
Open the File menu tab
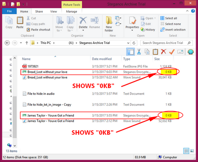(x=9, y=12)
